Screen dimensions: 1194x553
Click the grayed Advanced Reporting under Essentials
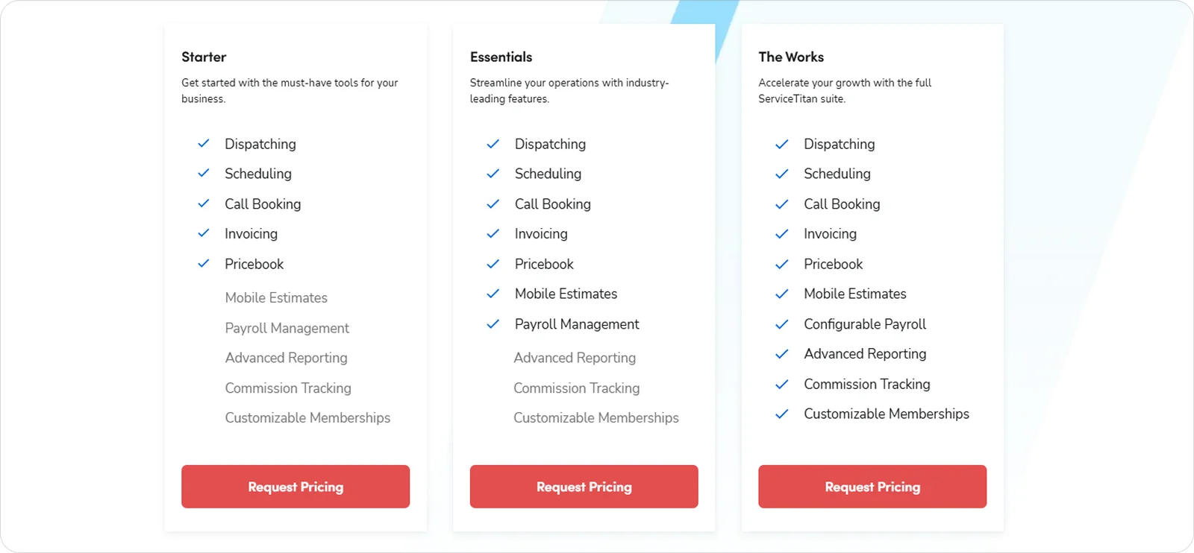[575, 358]
